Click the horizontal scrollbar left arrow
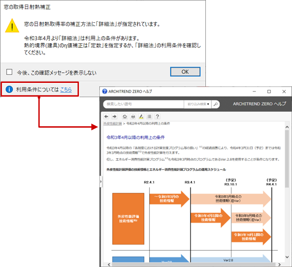 click(x=109, y=264)
